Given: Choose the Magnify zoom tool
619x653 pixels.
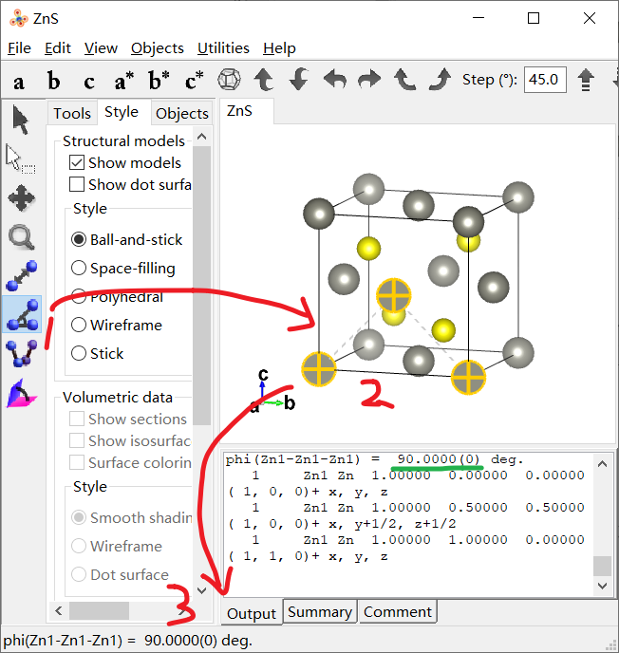Looking at the screenshot, I should click(20, 237).
